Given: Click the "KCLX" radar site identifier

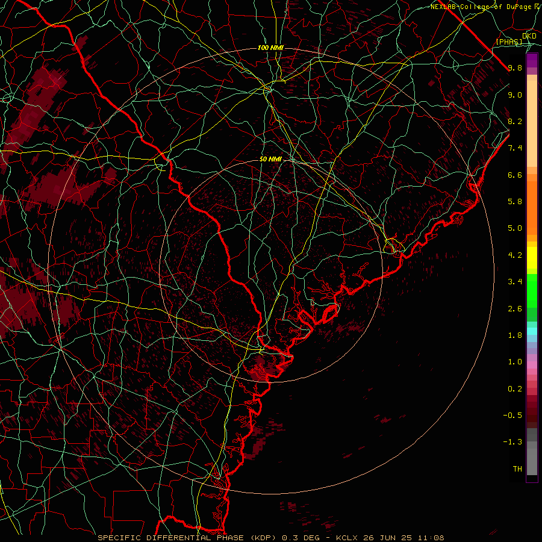Looking at the screenshot, I should pyautogui.click(x=348, y=538).
